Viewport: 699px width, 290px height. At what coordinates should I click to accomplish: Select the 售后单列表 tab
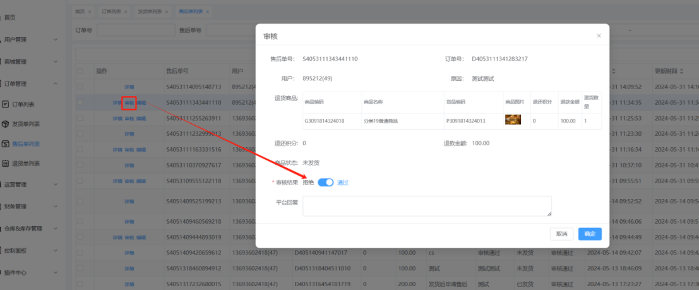coord(191,11)
